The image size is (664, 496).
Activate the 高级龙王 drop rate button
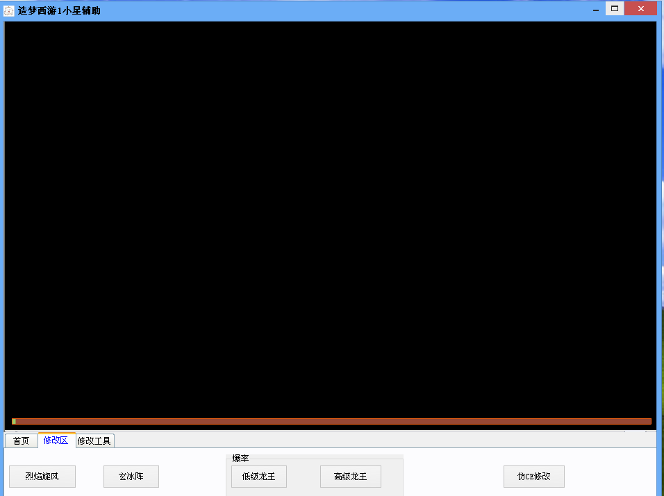(351, 477)
